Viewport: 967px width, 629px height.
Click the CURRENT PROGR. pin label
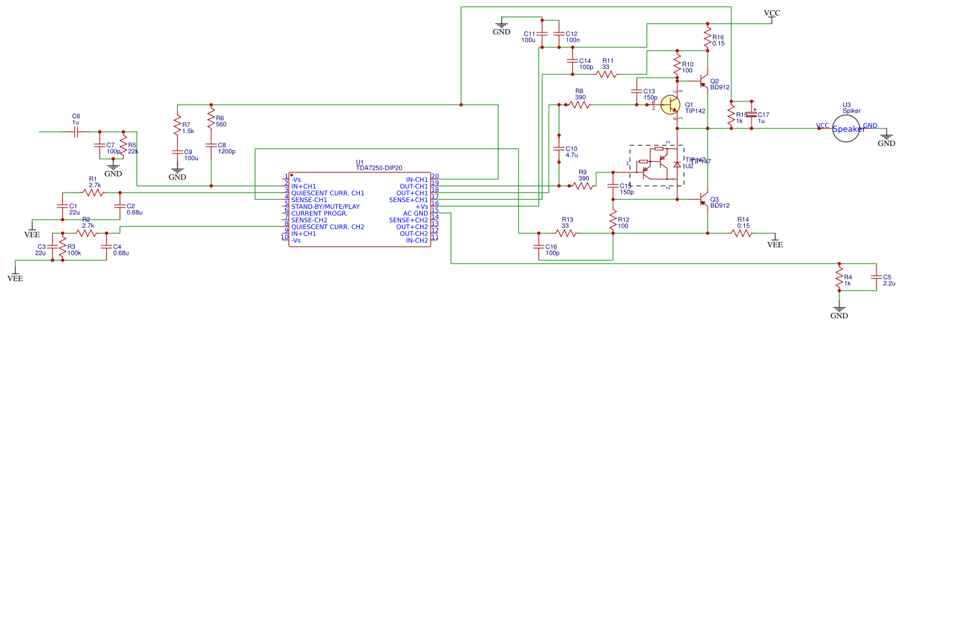pos(319,213)
